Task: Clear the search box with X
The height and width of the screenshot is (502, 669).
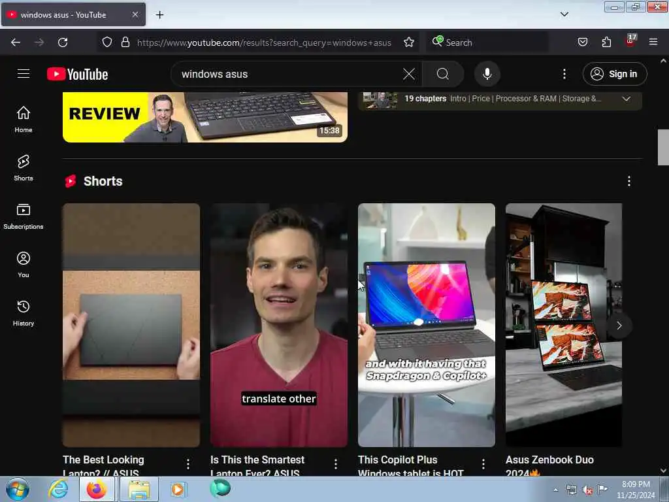Action: (x=409, y=75)
